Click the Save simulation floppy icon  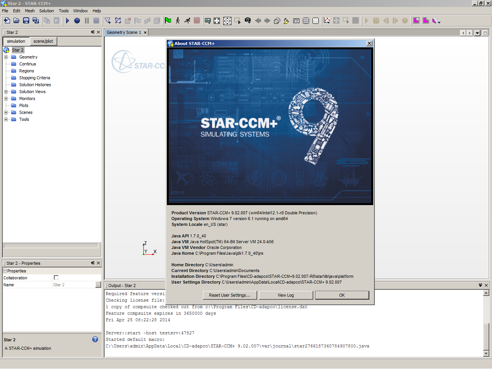point(26,21)
